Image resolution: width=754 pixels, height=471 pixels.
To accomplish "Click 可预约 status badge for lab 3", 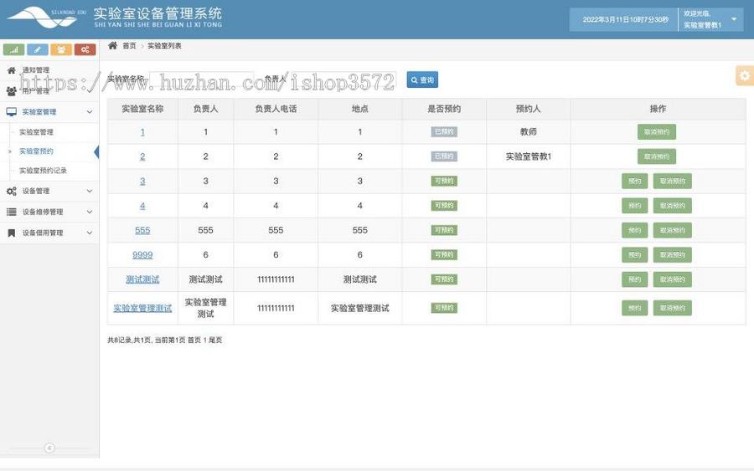I will [x=444, y=181].
